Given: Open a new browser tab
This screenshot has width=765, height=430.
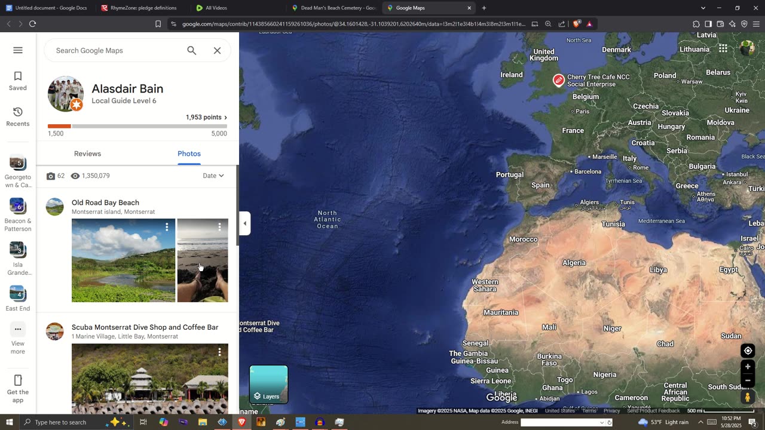Looking at the screenshot, I should tap(484, 8).
